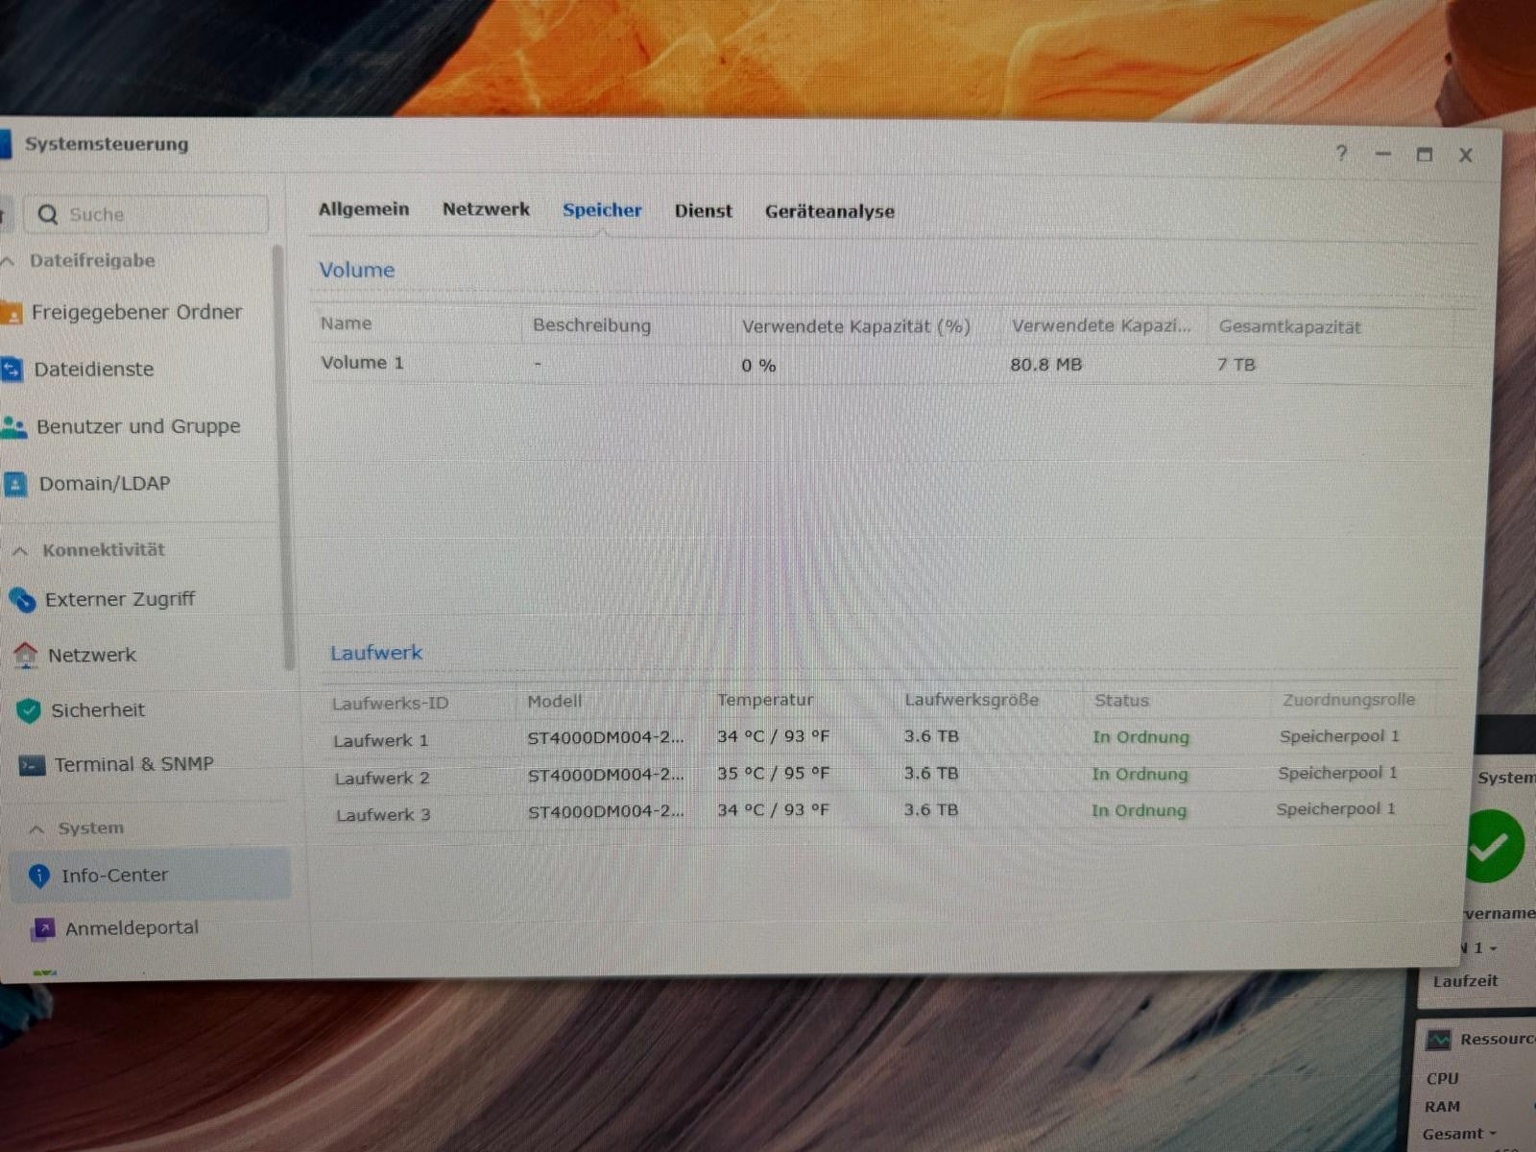Click the Anmeldeportal icon
This screenshot has height=1152, width=1536.
click(43, 928)
